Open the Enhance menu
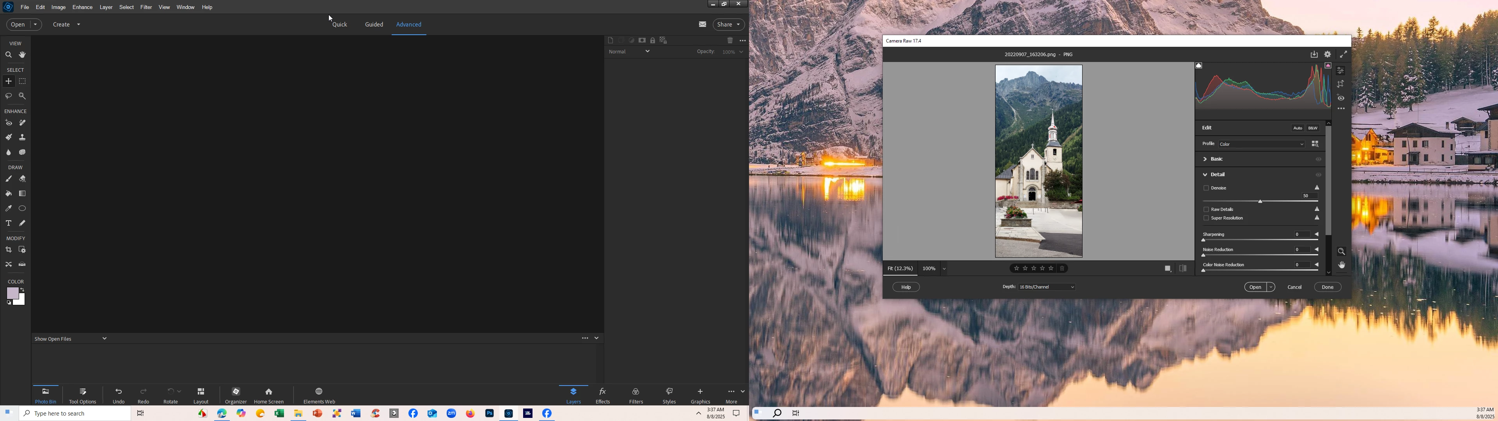This screenshot has height=421, width=1498. click(82, 7)
